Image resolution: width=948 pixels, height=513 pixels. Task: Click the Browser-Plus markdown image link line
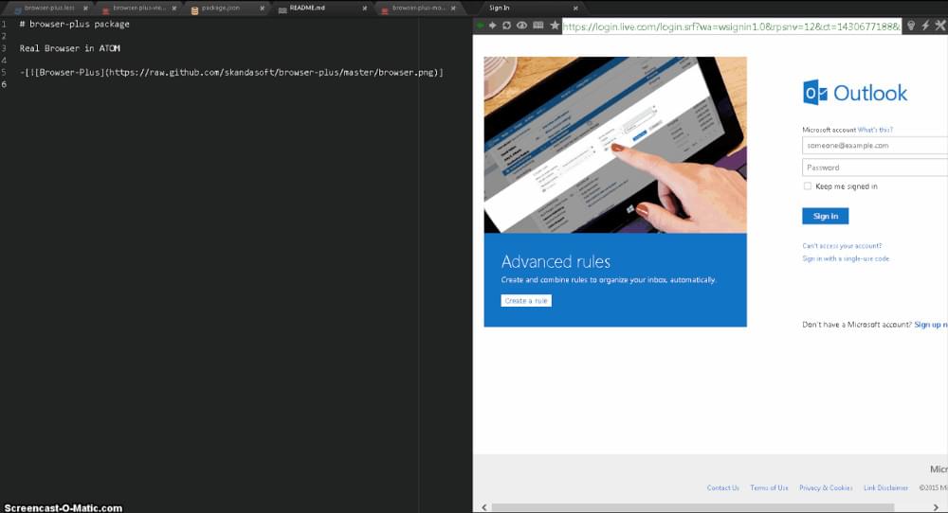tap(231, 73)
